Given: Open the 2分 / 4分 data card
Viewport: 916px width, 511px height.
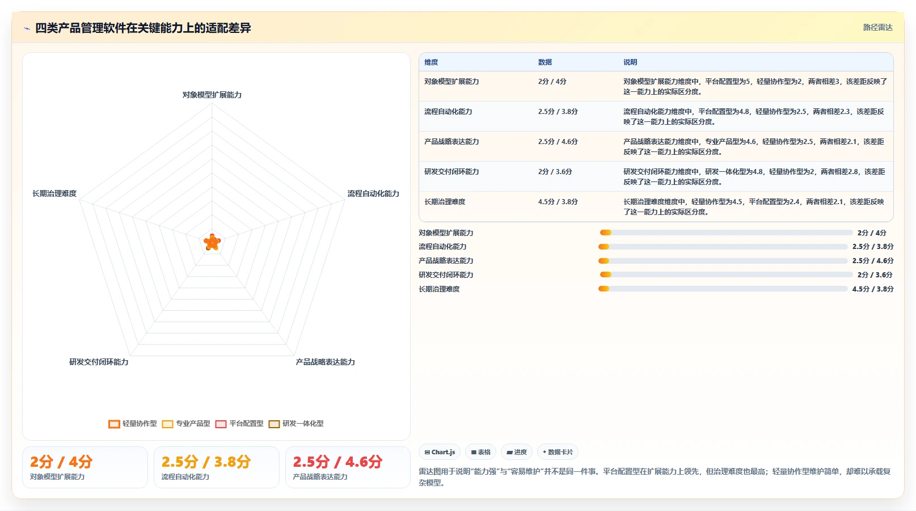Looking at the screenshot, I should point(85,467).
